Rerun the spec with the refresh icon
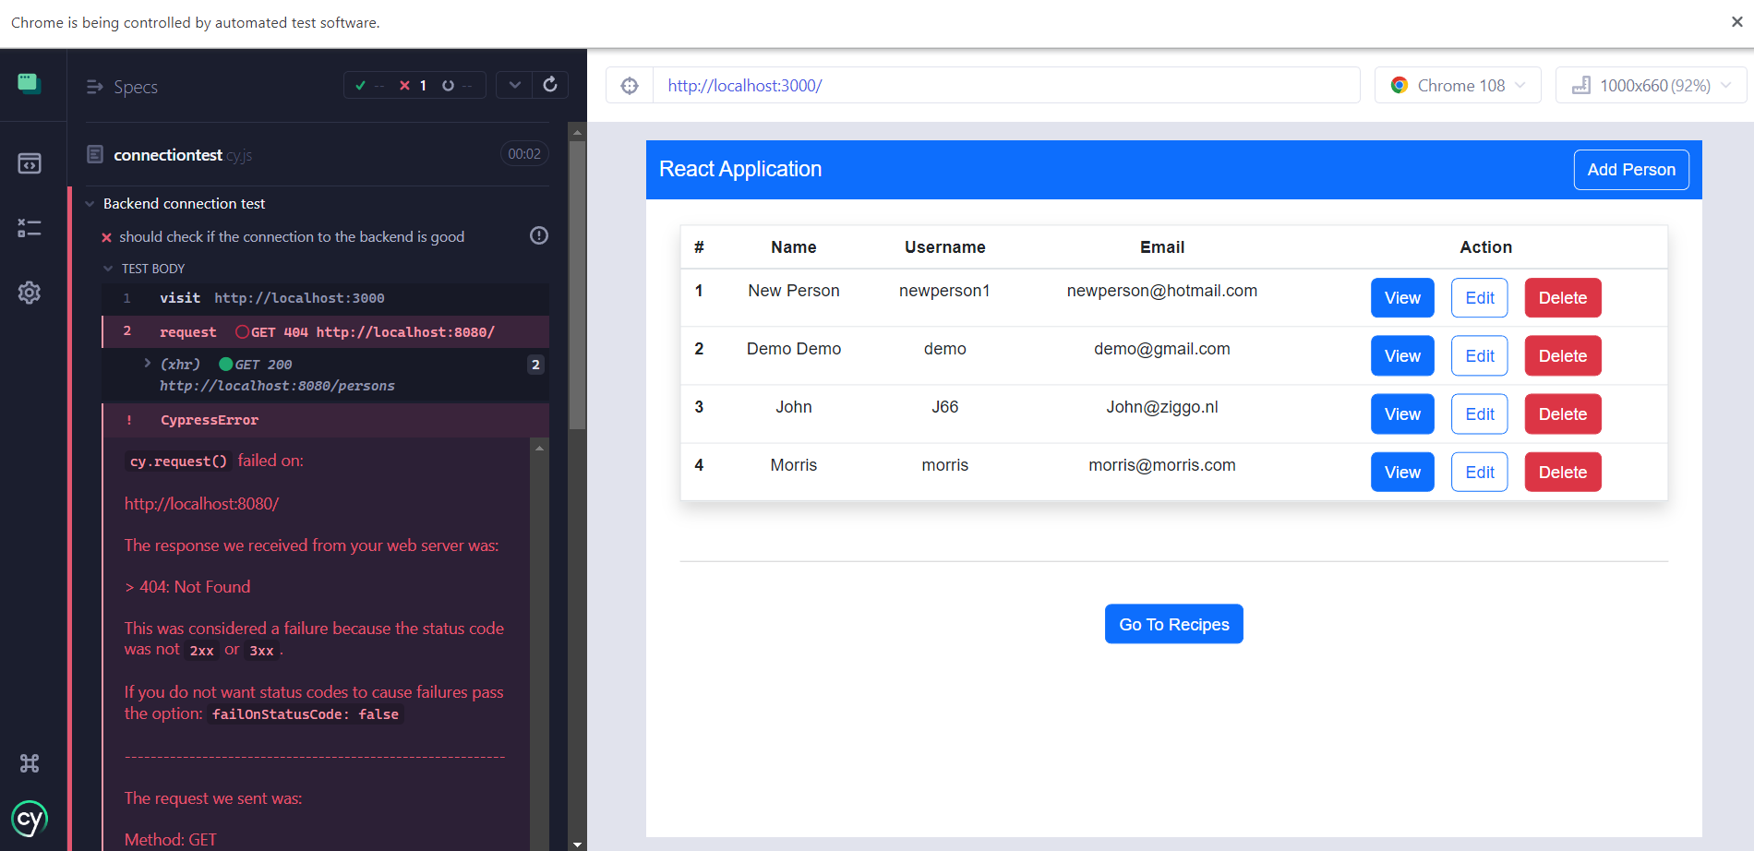The width and height of the screenshot is (1754, 851). click(551, 84)
